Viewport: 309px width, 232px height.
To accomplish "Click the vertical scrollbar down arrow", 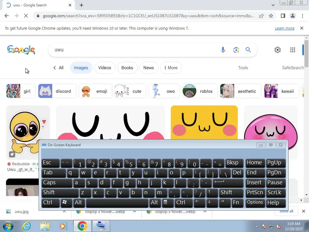I will [x=306, y=195].
